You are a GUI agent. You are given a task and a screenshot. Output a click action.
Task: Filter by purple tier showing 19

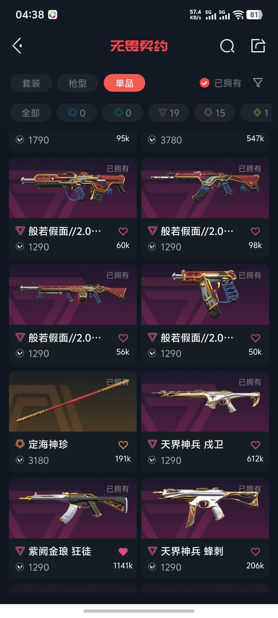[169, 113]
